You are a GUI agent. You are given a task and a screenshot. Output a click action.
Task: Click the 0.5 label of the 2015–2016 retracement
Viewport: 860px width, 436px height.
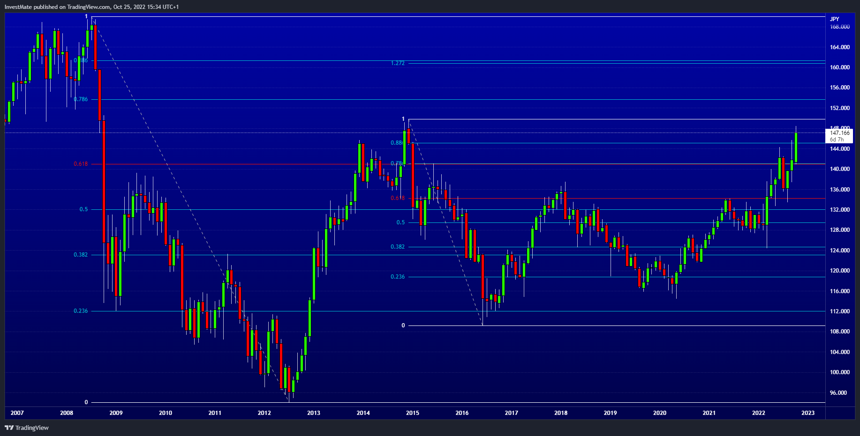(x=400, y=222)
